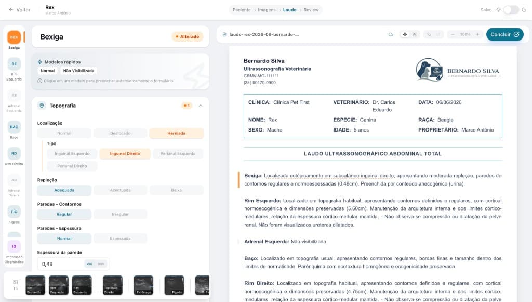Click the moon dark-mode icon
This screenshot has height=302, width=532.
click(x=524, y=10)
